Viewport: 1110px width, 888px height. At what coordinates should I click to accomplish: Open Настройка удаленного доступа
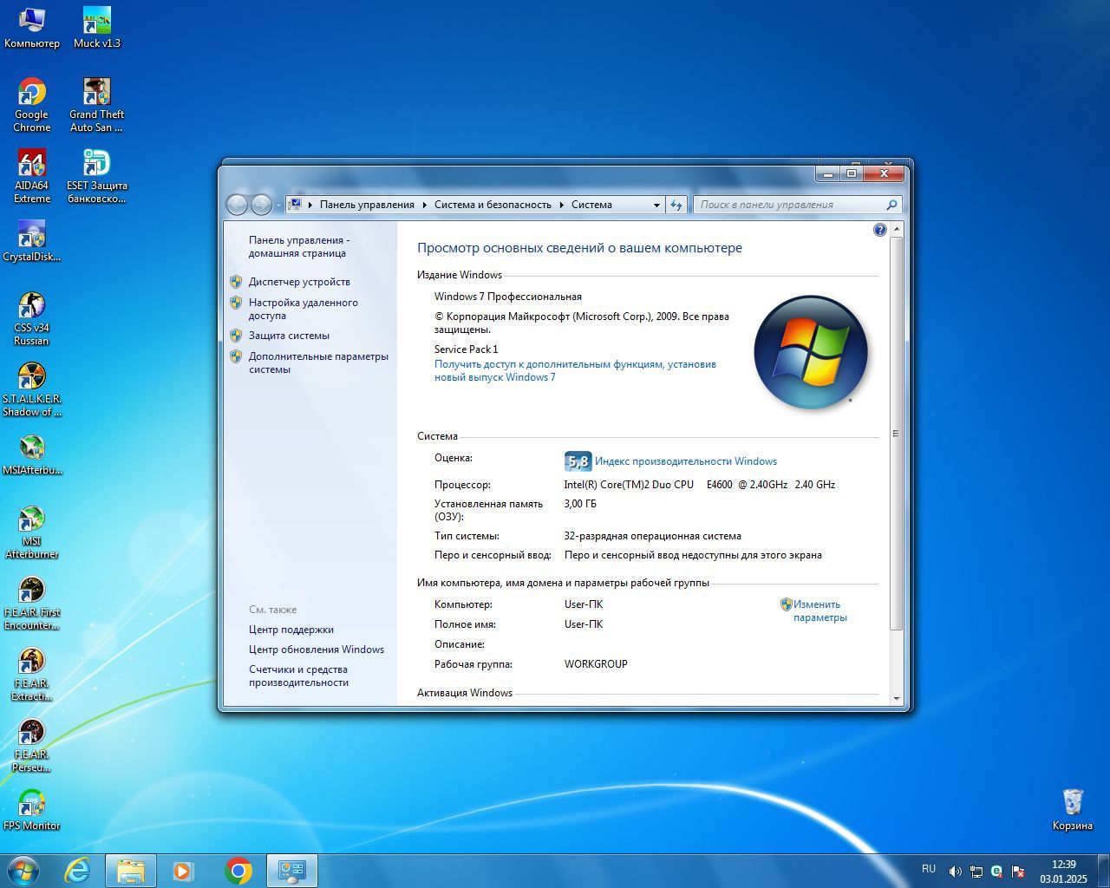[303, 309]
